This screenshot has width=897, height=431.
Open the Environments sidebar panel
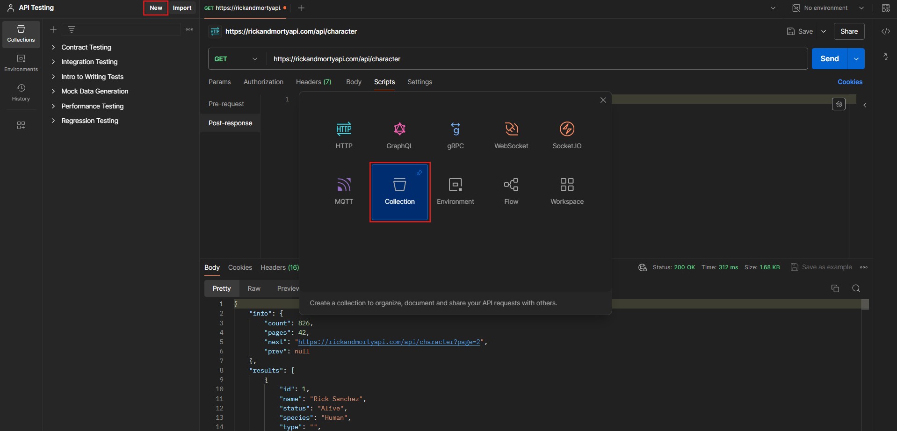coord(21,63)
